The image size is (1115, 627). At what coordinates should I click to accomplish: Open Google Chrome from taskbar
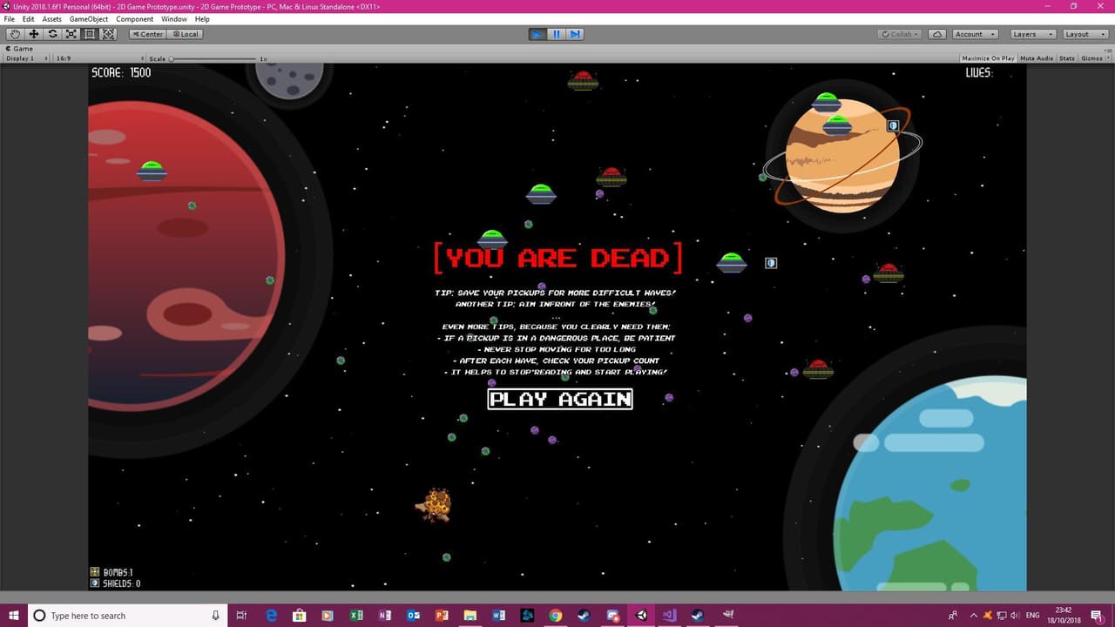pos(555,616)
